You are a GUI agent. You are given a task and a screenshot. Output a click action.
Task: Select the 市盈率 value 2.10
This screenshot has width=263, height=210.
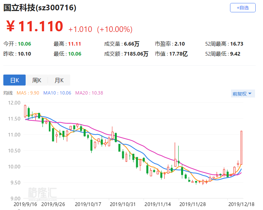(180, 44)
